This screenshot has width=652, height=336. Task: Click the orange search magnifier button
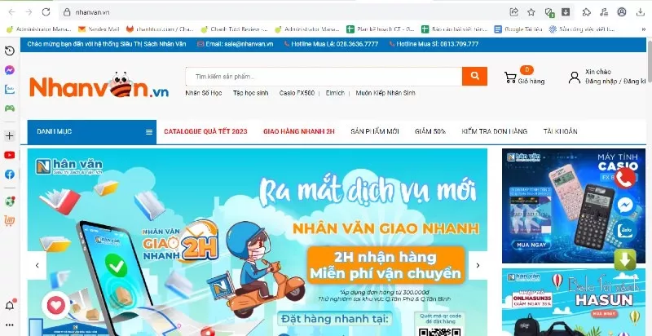click(x=474, y=76)
